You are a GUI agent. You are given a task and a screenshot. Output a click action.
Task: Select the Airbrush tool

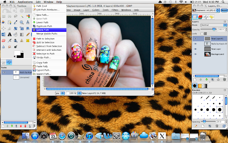pyautogui.click(x=10, y=40)
